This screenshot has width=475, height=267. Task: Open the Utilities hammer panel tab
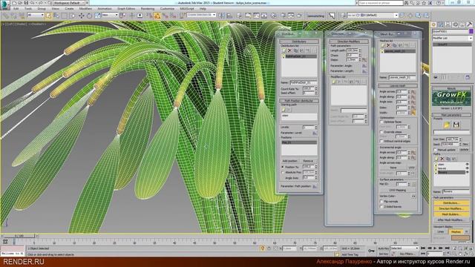(469, 24)
